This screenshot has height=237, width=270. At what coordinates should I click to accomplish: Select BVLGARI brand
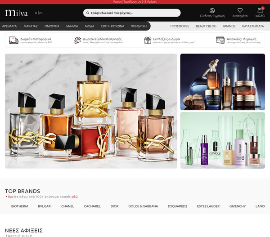pyautogui.click(x=45, y=206)
